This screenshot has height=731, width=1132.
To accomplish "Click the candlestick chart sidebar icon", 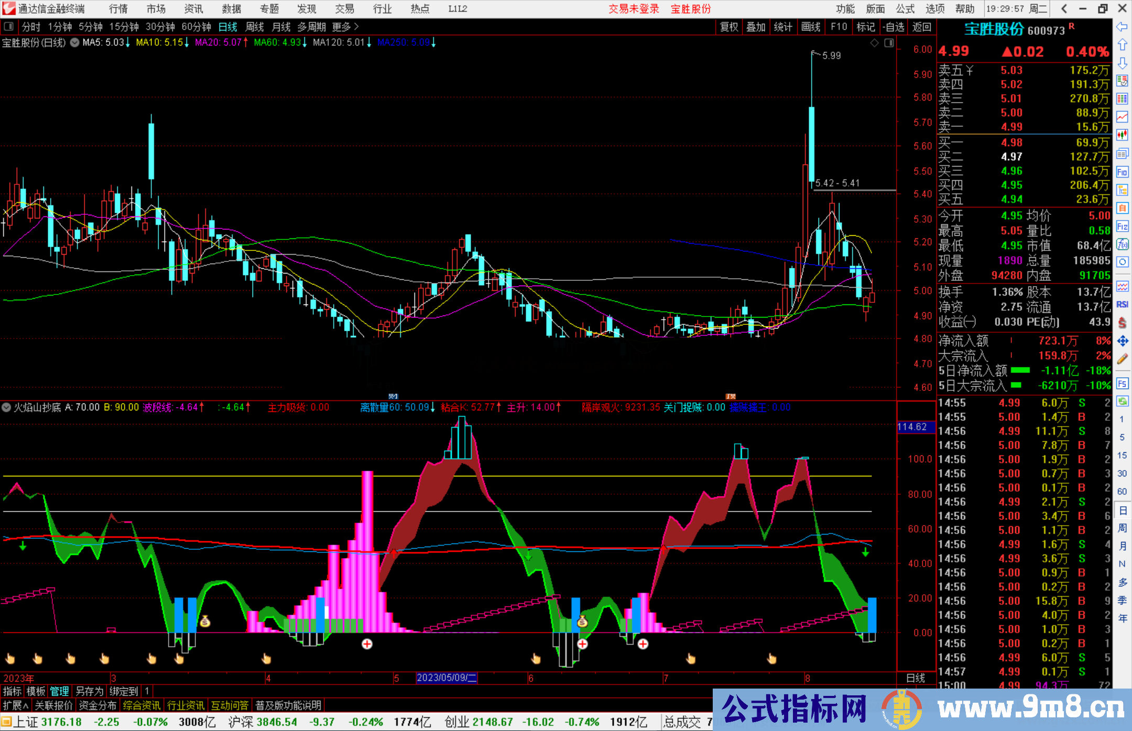I will (1122, 135).
